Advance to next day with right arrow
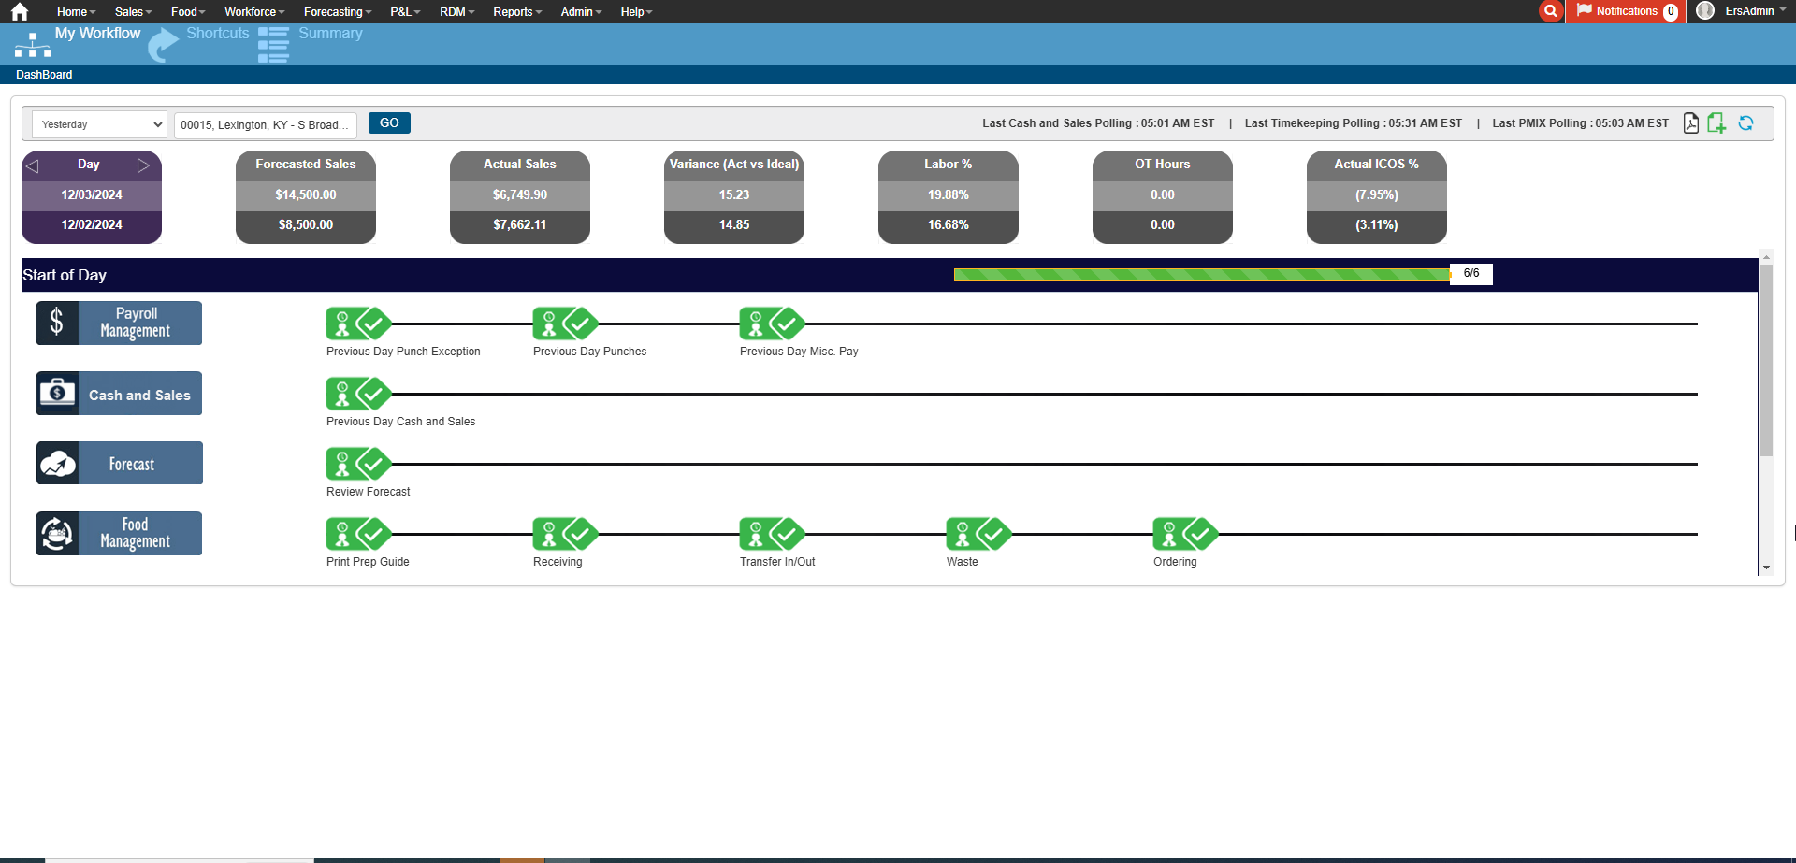The width and height of the screenshot is (1796, 863). pos(143,165)
